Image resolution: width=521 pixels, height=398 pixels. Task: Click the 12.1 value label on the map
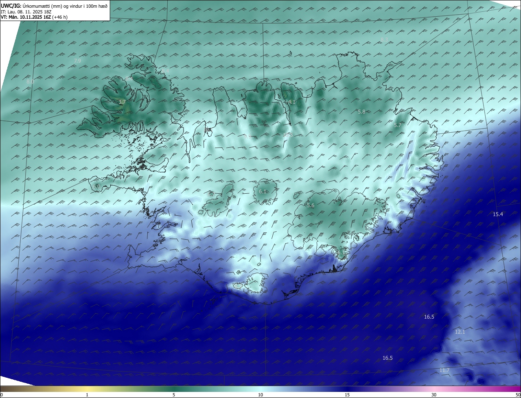(x=460, y=332)
